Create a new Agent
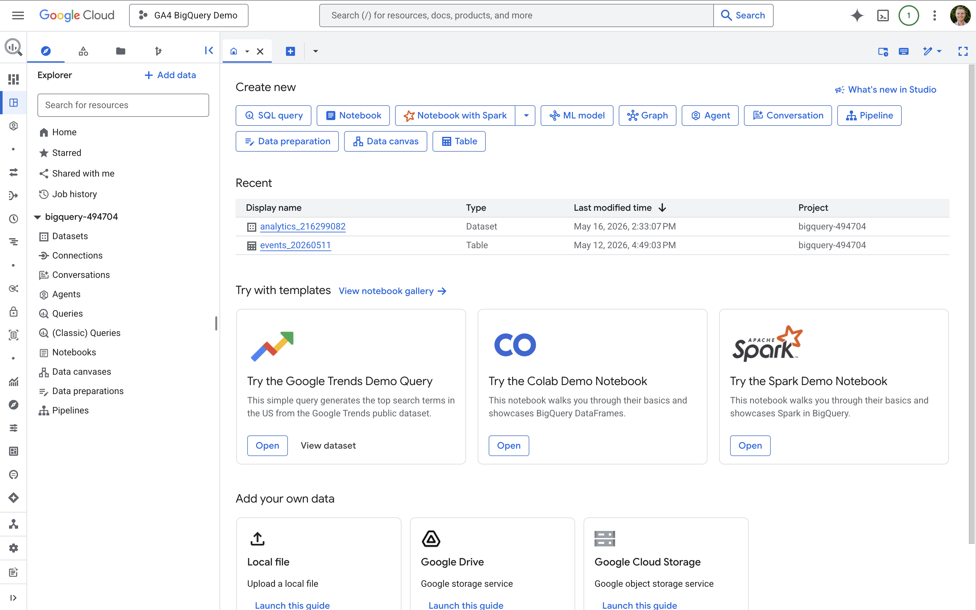The width and height of the screenshot is (976, 610). point(710,116)
